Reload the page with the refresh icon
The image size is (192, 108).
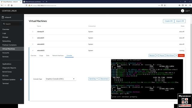pos(8,5)
